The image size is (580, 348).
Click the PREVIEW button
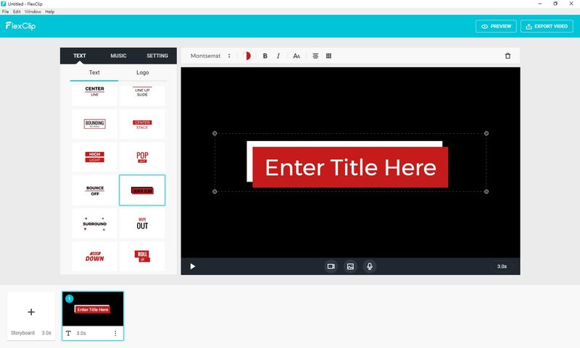point(496,26)
